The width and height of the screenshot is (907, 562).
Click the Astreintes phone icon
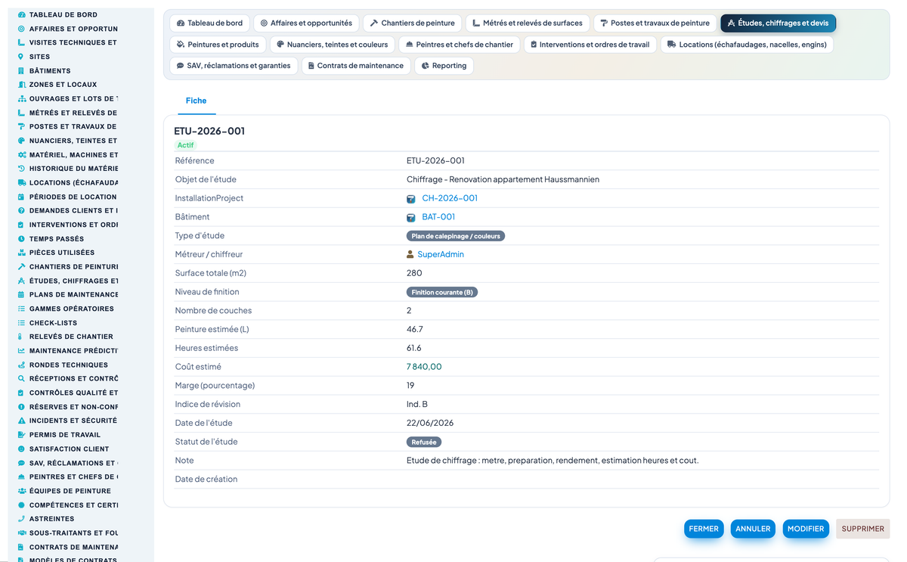coord(22,519)
